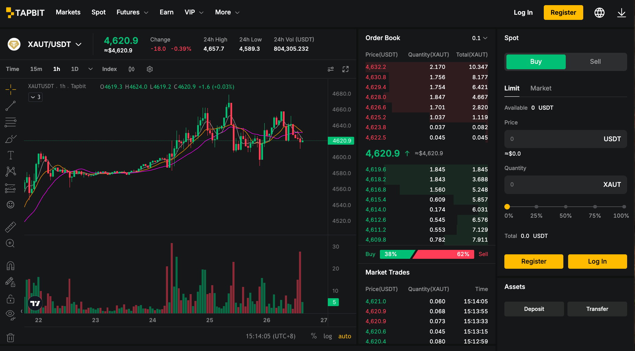Open the prediction and measurement tools
Image resolution: width=635 pixels, height=351 pixels.
tap(11, 188)
